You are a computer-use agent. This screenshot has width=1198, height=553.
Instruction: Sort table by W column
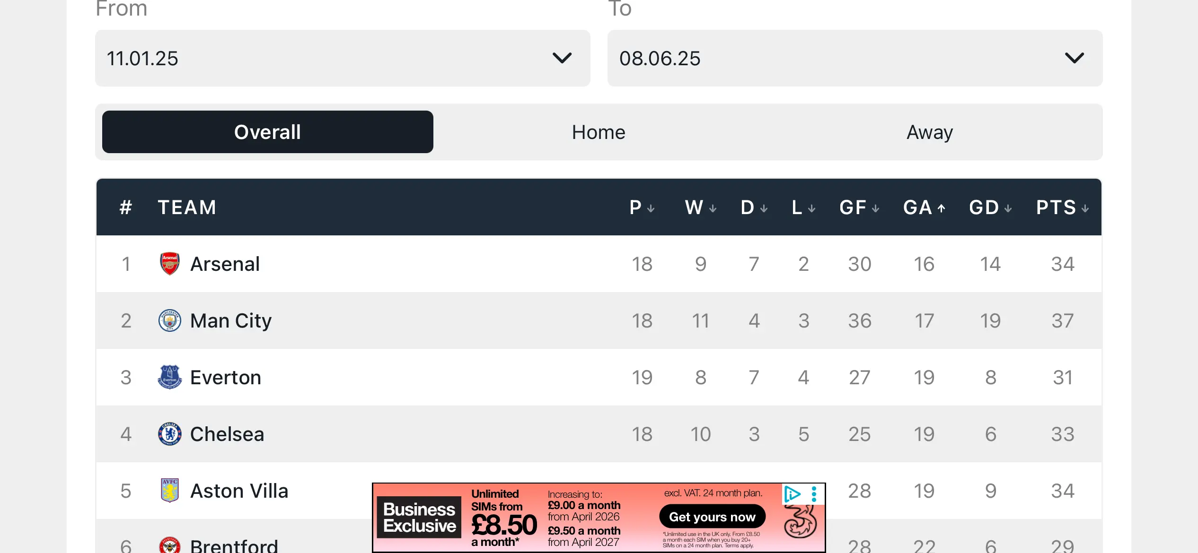pyautogui.click(x=700, y=207)
